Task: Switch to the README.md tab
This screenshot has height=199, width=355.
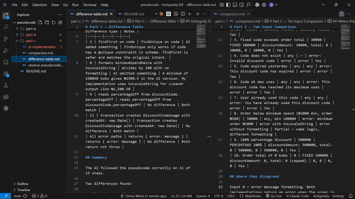Action: click(134, 14)
